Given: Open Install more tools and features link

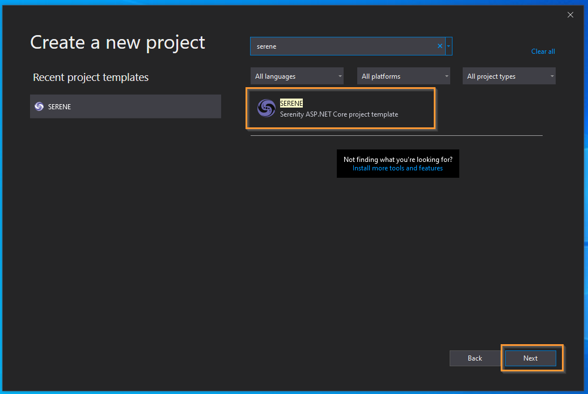Looking at the screenshot, I should pos(397,168).
